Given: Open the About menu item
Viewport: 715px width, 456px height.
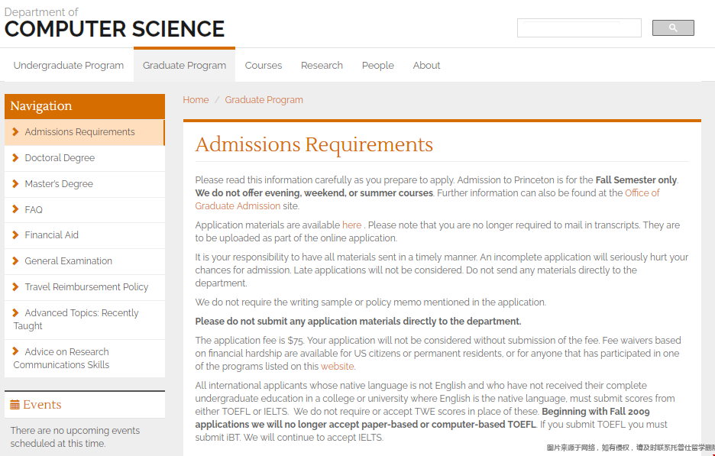Looking at the screenshot, I should [426, 66].
